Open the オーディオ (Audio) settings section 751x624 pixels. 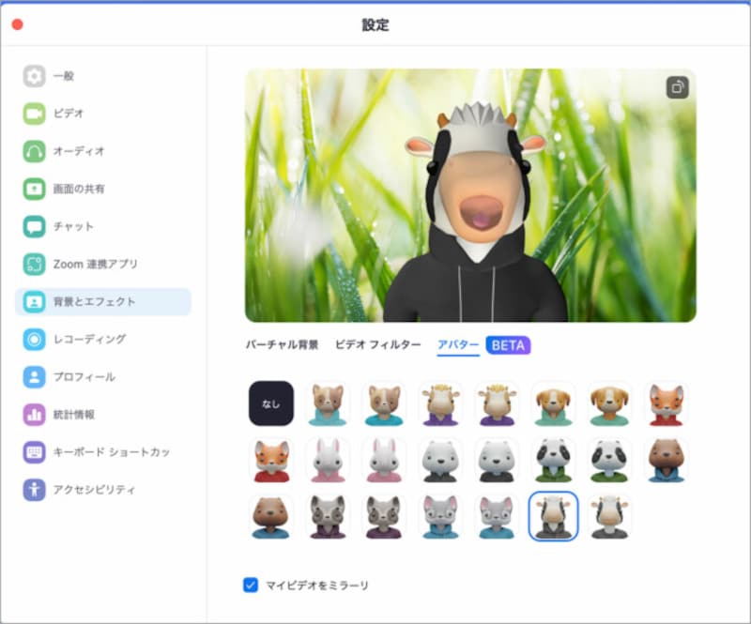pyautogui.click(x=78, y=151)
